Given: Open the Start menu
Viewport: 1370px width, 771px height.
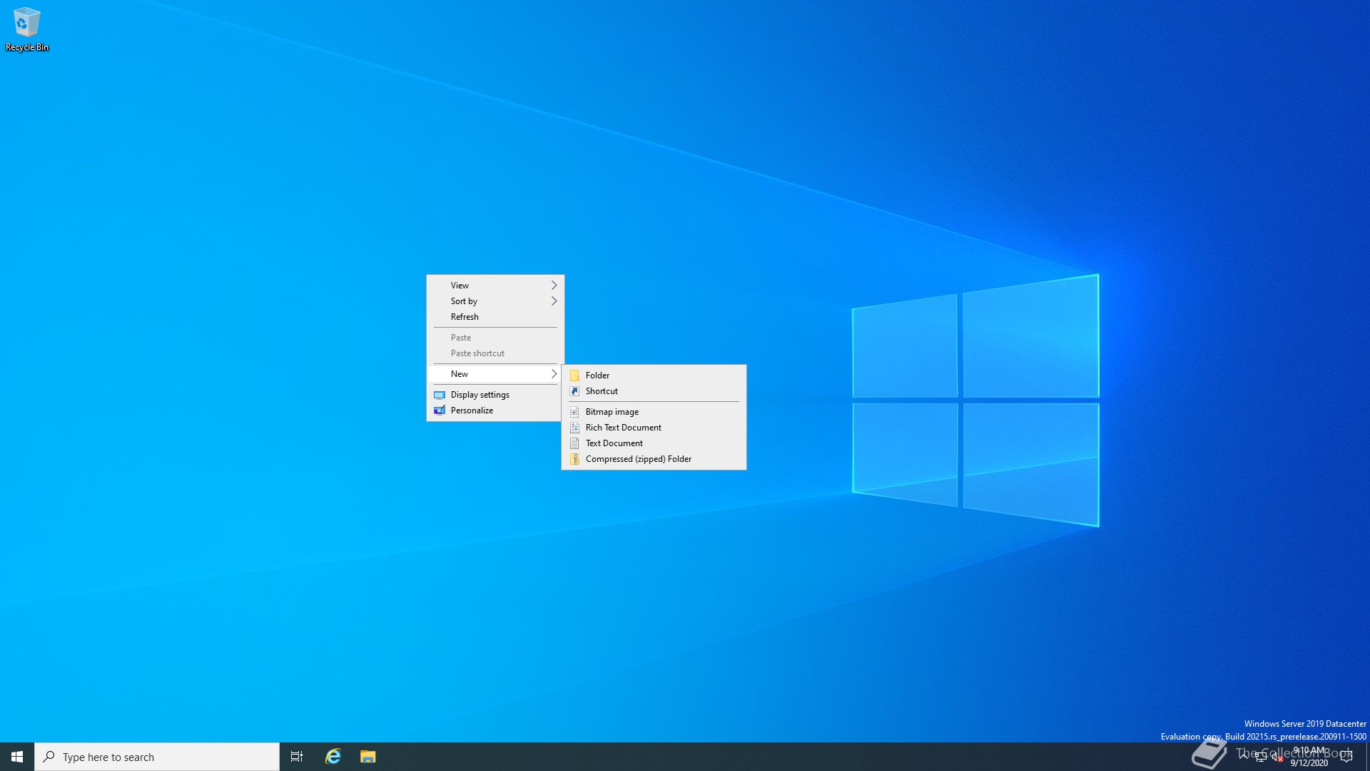Looking at the screenshot, I should (x=17, y=757).
